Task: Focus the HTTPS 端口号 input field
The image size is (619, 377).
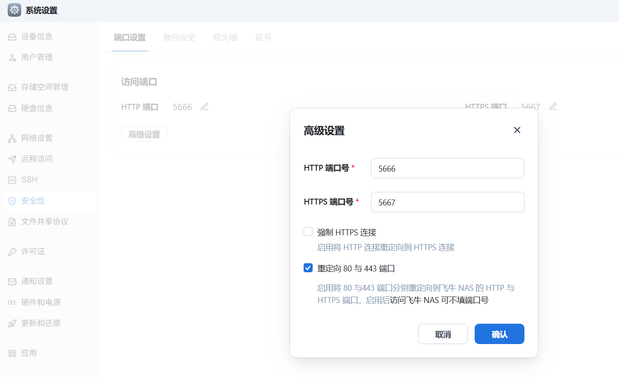Action: [448, 202]
